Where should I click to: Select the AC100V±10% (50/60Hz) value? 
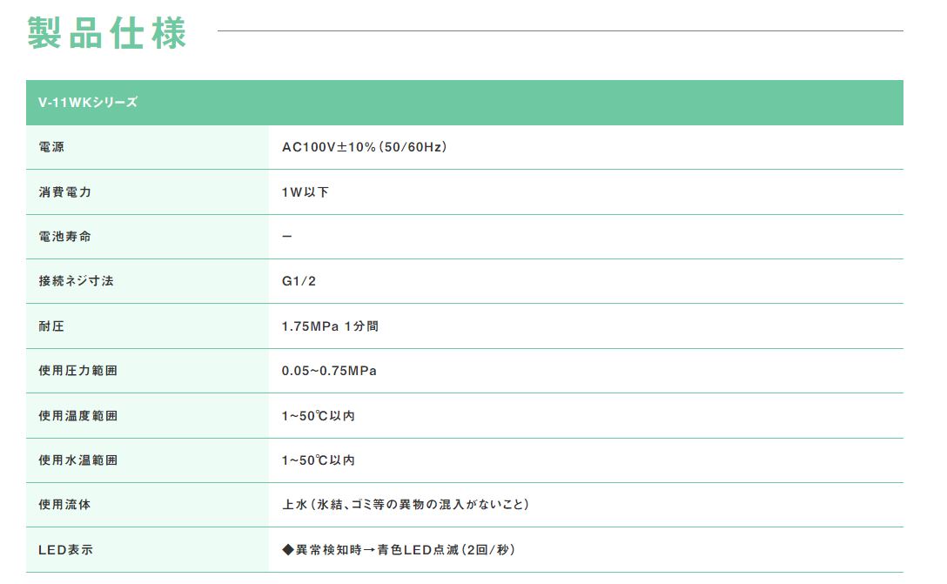point(364,147)
